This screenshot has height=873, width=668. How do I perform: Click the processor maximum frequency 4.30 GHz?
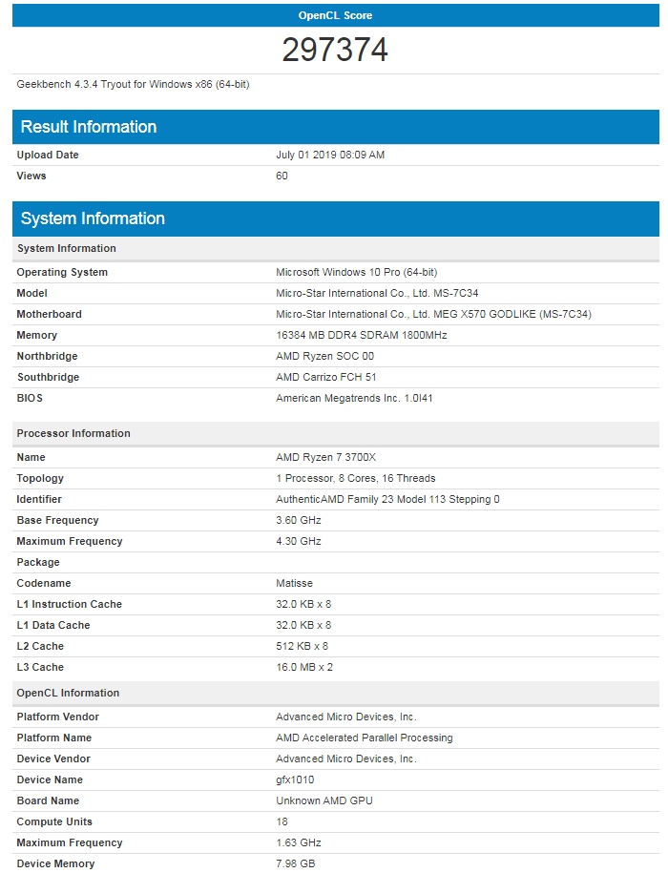pos(299,541)
